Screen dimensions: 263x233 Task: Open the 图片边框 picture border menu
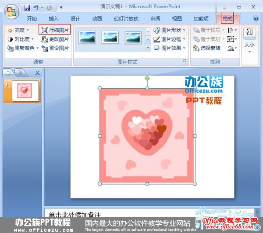point(169,39)
